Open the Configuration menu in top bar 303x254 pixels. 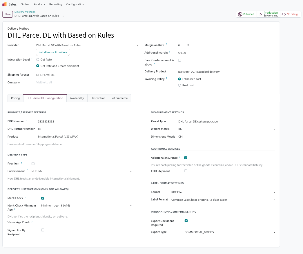(x=75, y=4)
